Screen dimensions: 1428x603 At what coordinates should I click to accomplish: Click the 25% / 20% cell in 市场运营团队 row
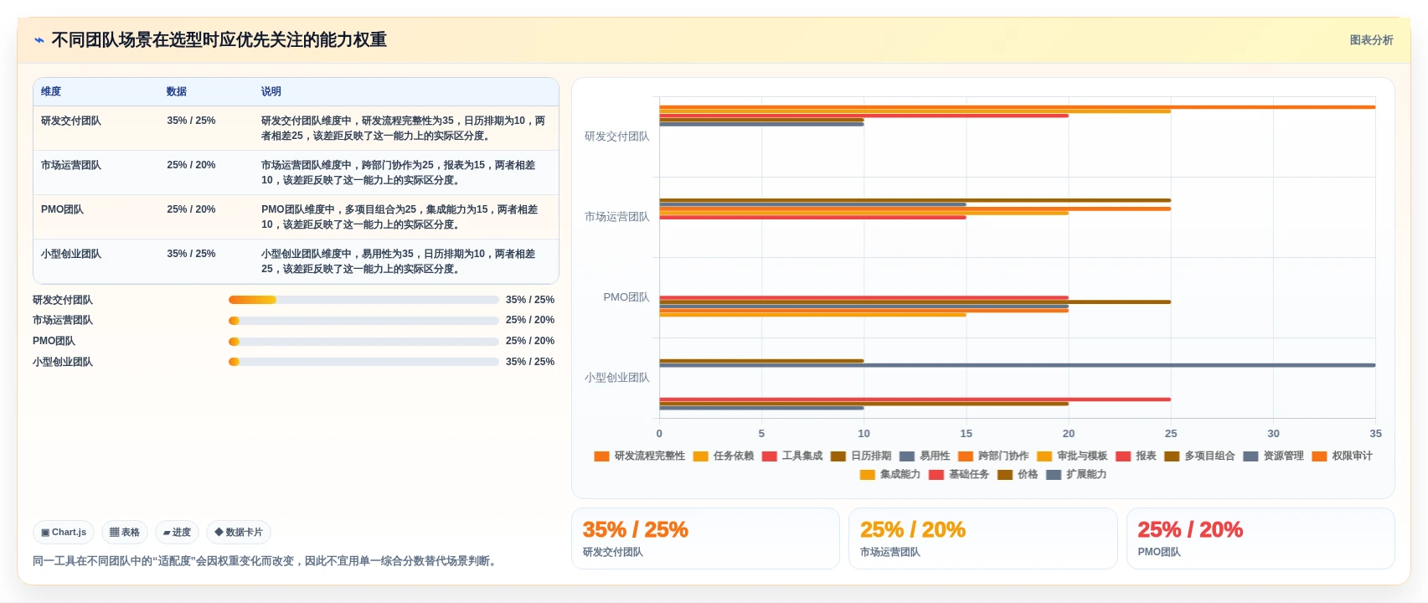pyautogui.click(x=191, y=165)
